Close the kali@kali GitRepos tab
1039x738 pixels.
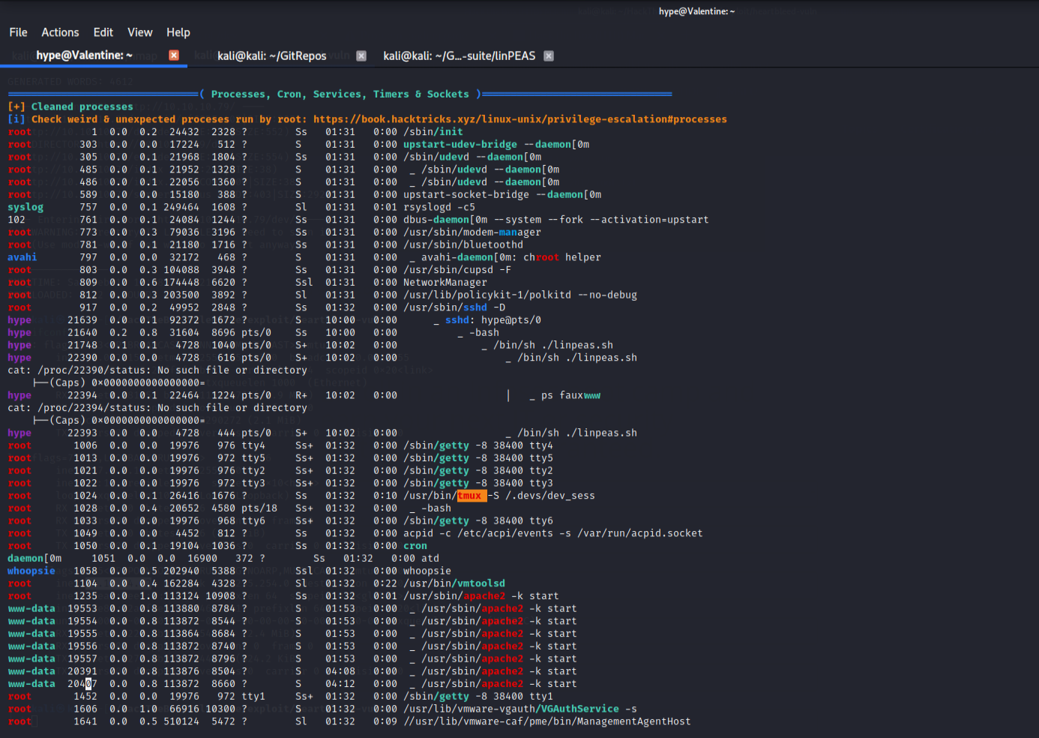pyautogui.click(x=361, y=55)
